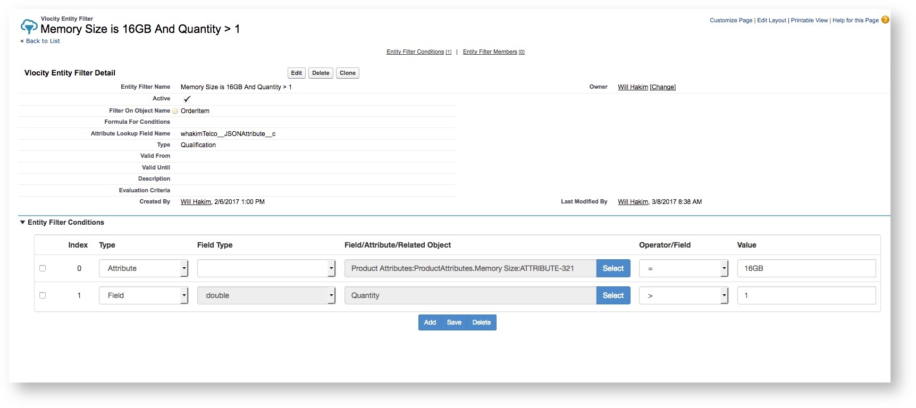
Task: Click the Change owner link
Action: 663,87
